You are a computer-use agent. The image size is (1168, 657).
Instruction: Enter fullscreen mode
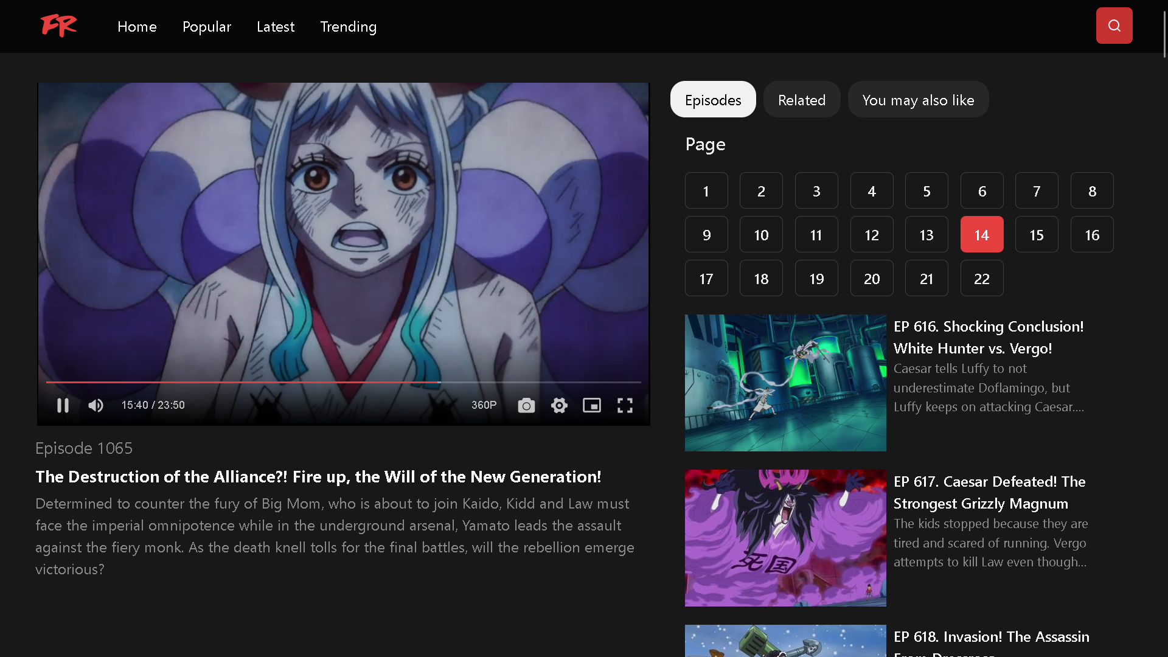point(625,405)
